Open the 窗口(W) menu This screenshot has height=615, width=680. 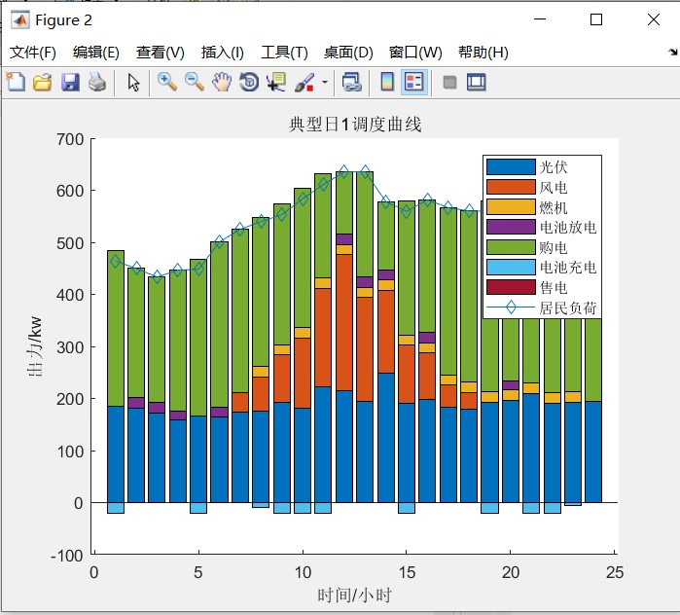coord(415,53)
